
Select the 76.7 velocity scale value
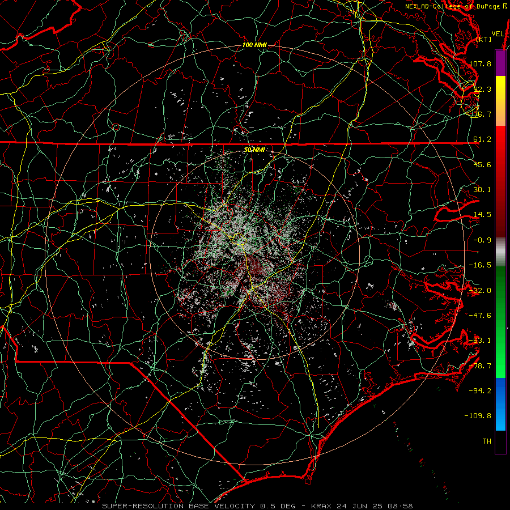[x=482, y=114]
